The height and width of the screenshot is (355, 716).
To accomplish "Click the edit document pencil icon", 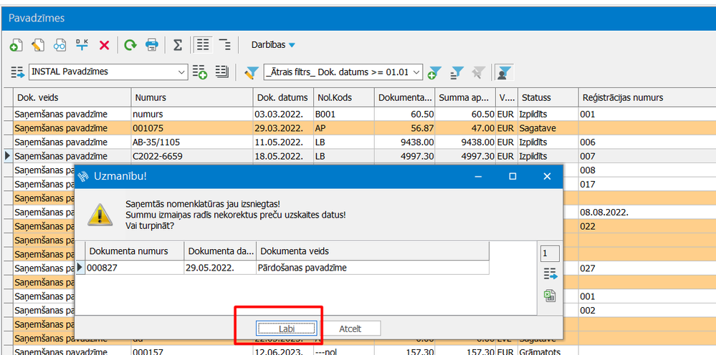I will point(37,45).
